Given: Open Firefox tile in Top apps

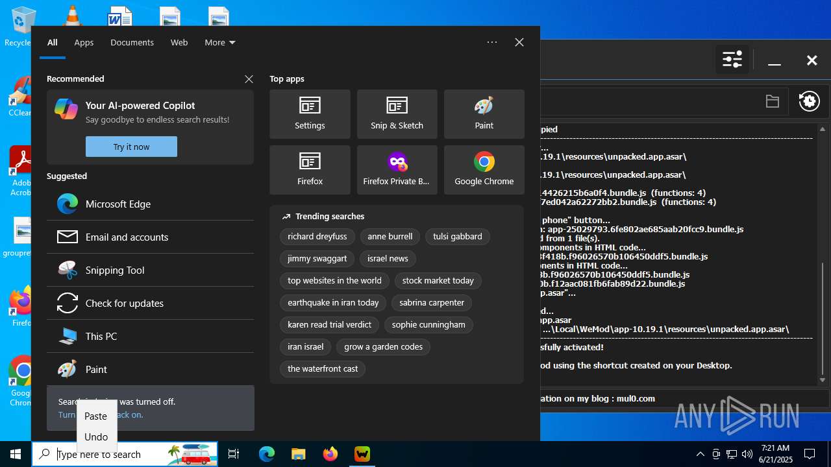Looking at the screenshot, I should coord(310,170).
